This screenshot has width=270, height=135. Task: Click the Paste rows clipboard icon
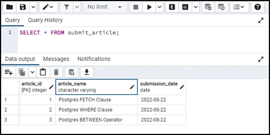43,72
